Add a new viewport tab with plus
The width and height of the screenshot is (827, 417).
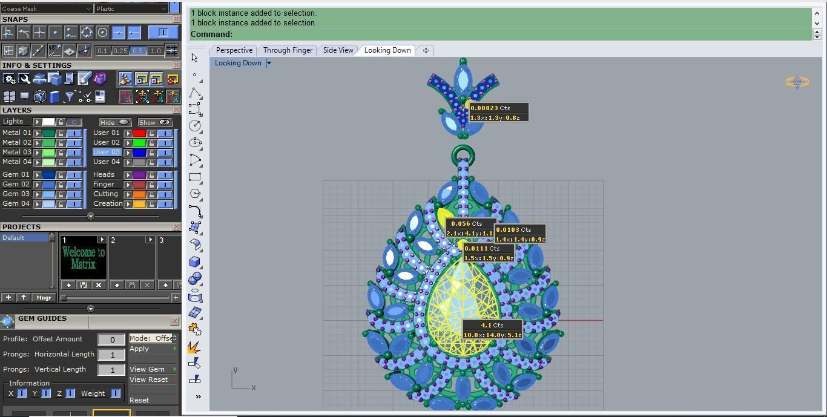point(426,50)
